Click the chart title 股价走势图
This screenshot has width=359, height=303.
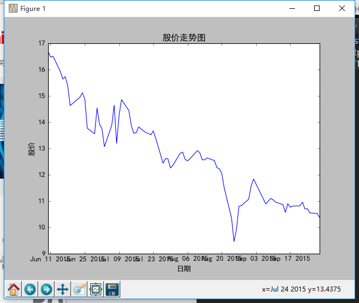(x=184, y=37)
